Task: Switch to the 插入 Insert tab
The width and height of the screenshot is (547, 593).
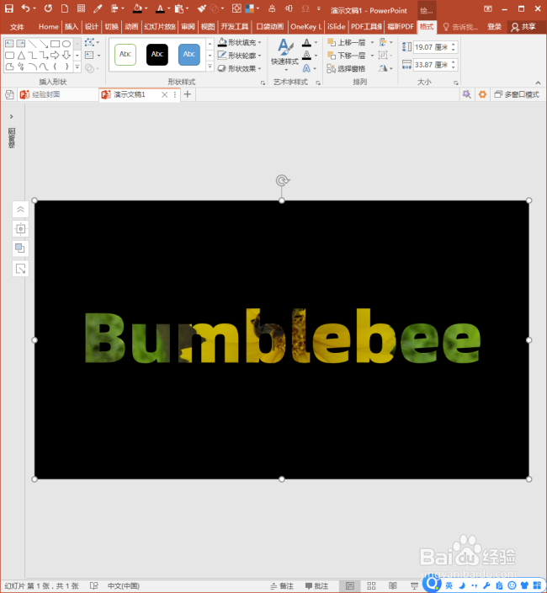Action: tap(71, 26)
